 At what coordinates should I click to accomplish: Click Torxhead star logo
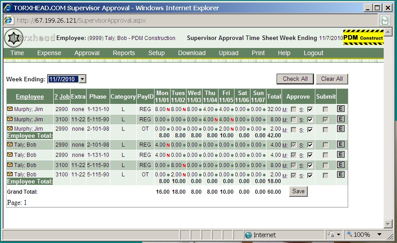13,38
